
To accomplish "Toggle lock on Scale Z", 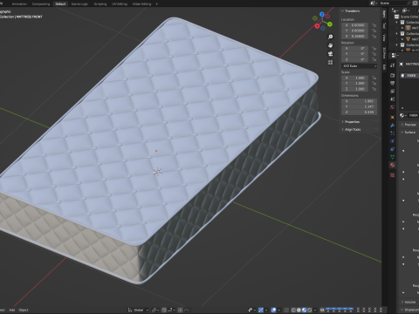I will [374, 89].
